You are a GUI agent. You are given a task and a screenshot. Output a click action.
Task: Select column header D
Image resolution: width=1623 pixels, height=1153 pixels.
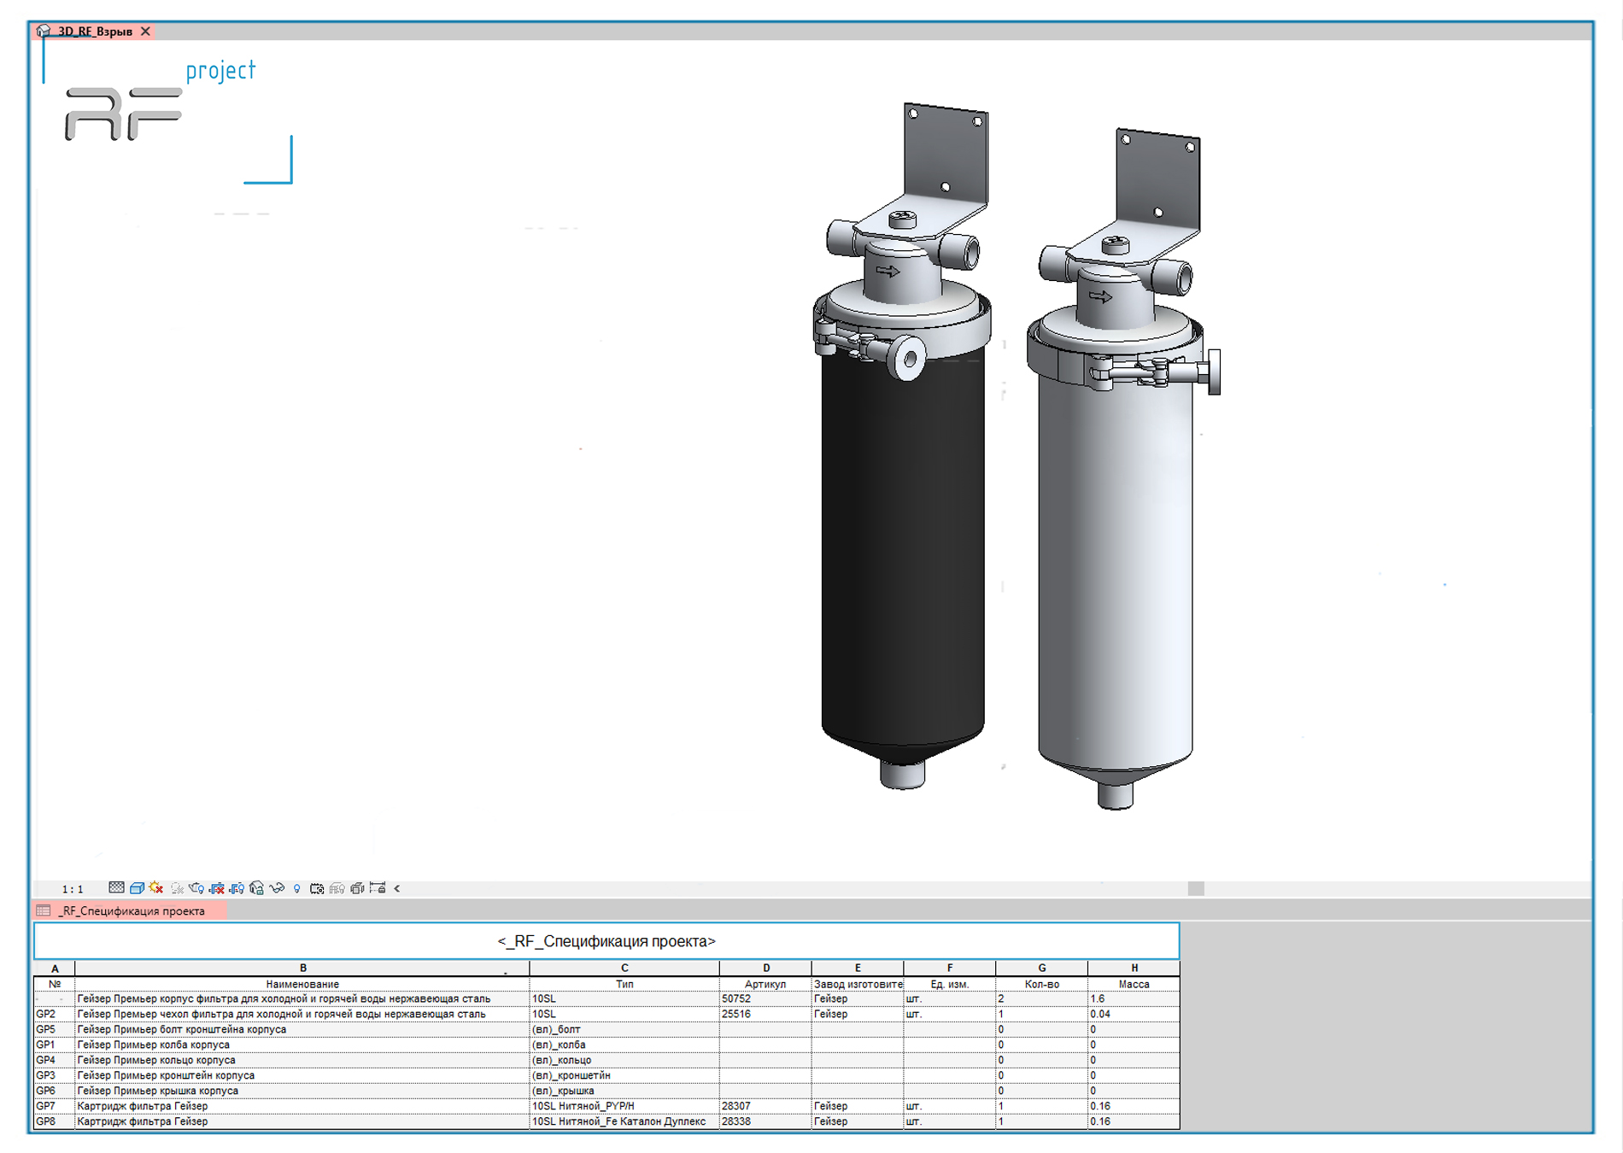pos(765,969)
